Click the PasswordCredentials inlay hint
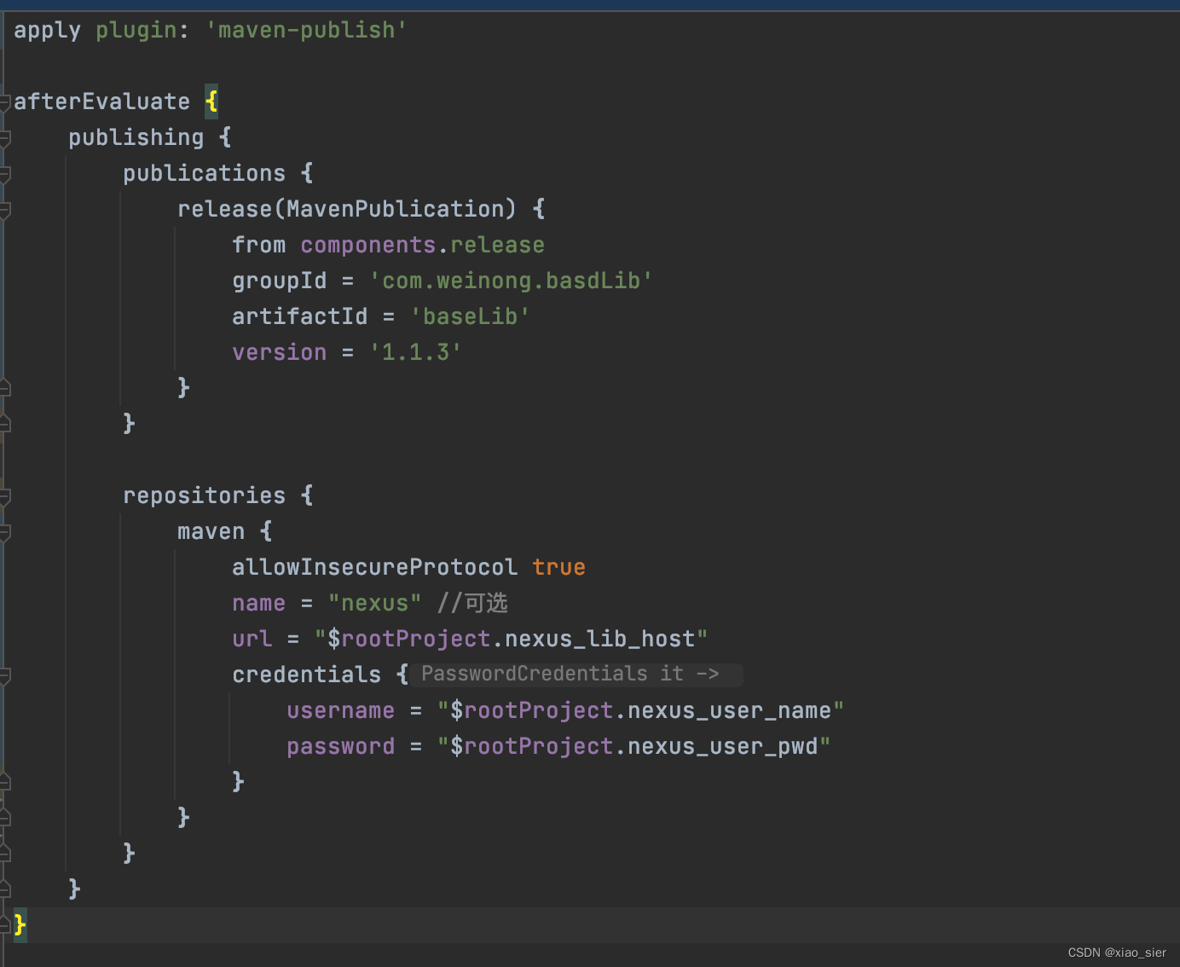This screenshot has height=967, width=1180. tap(576, 674)
